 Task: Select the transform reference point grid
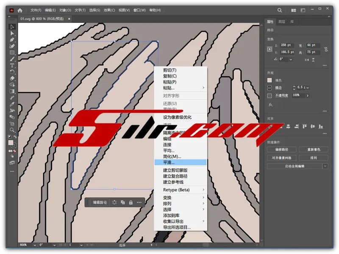(x=270, y=49)
